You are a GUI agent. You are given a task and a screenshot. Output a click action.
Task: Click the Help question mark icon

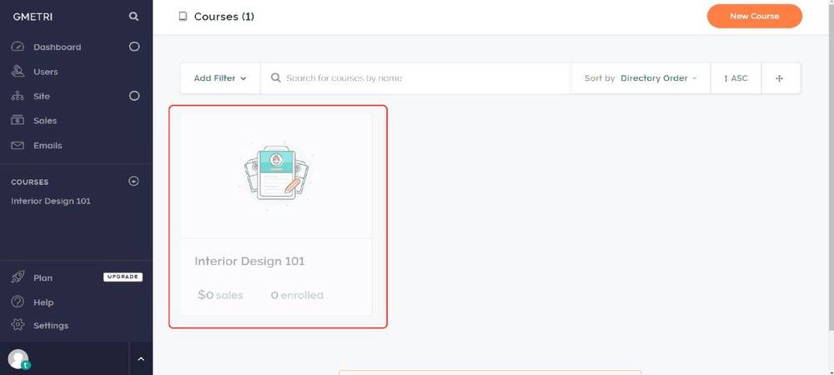pyautogui.click(x=18, y=302)
